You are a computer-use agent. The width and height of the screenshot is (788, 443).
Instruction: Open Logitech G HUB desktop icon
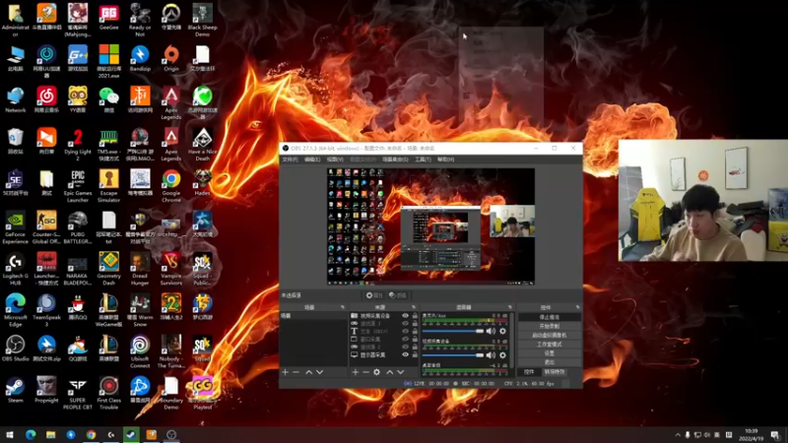[15, 269]
